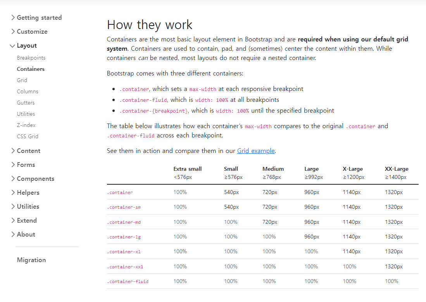Click the Small column header
This screenshot has height=302, width=426.
[231, 169]
